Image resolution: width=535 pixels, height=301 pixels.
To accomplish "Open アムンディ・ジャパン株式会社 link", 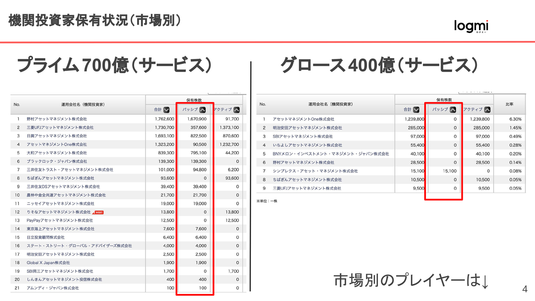I will [x=53, y=288].
